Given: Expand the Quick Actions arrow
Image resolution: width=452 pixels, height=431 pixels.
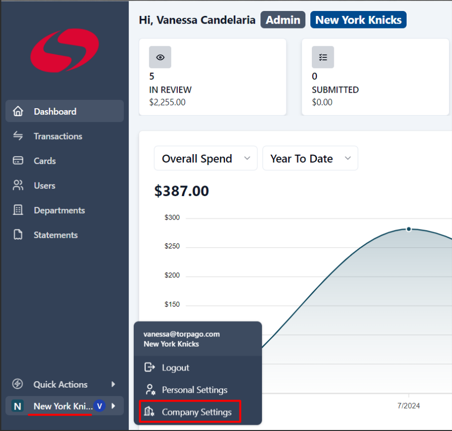Looking at the screenshot, I should pyautogui.click(x=113, y=384).
